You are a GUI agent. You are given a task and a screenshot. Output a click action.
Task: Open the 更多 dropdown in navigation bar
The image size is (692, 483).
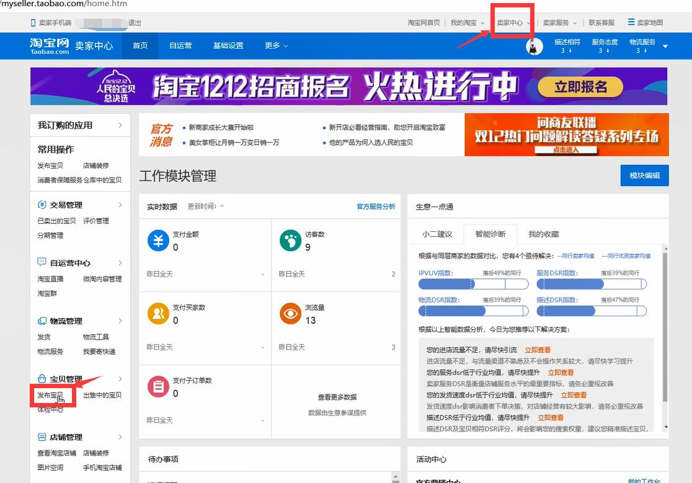tap(276, 46)
